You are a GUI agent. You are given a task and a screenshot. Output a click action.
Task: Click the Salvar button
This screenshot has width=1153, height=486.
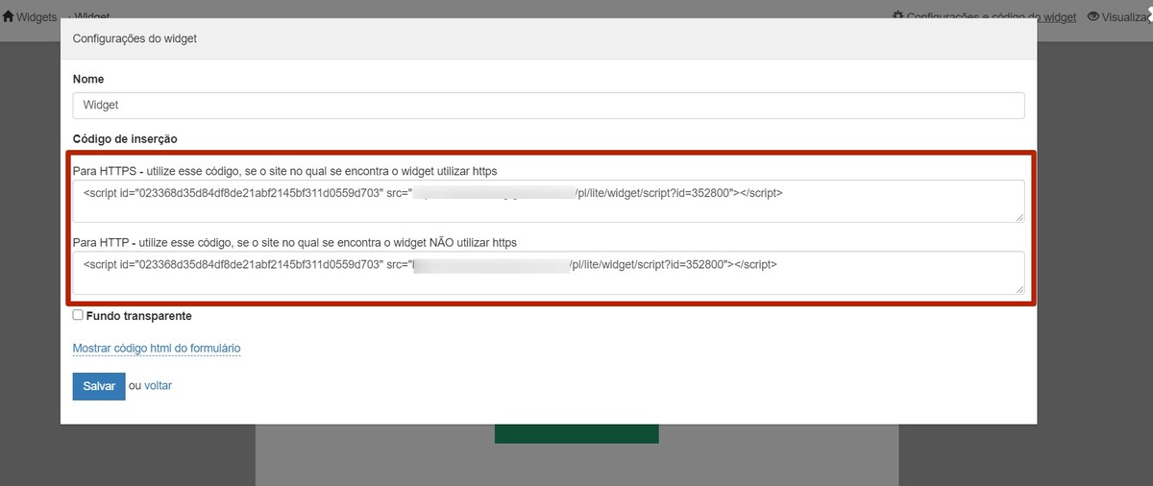[x=99, y=386]
